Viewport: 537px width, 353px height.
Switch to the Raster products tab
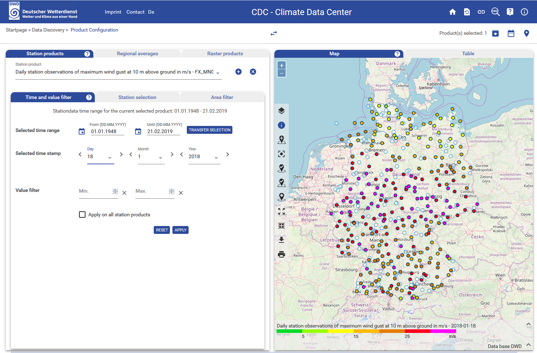[225, 54]
